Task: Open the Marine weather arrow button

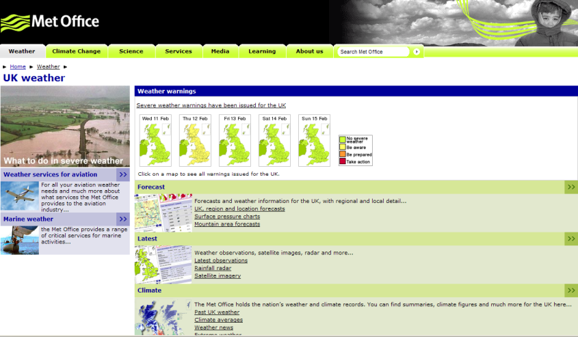Action: pos(122,219)
